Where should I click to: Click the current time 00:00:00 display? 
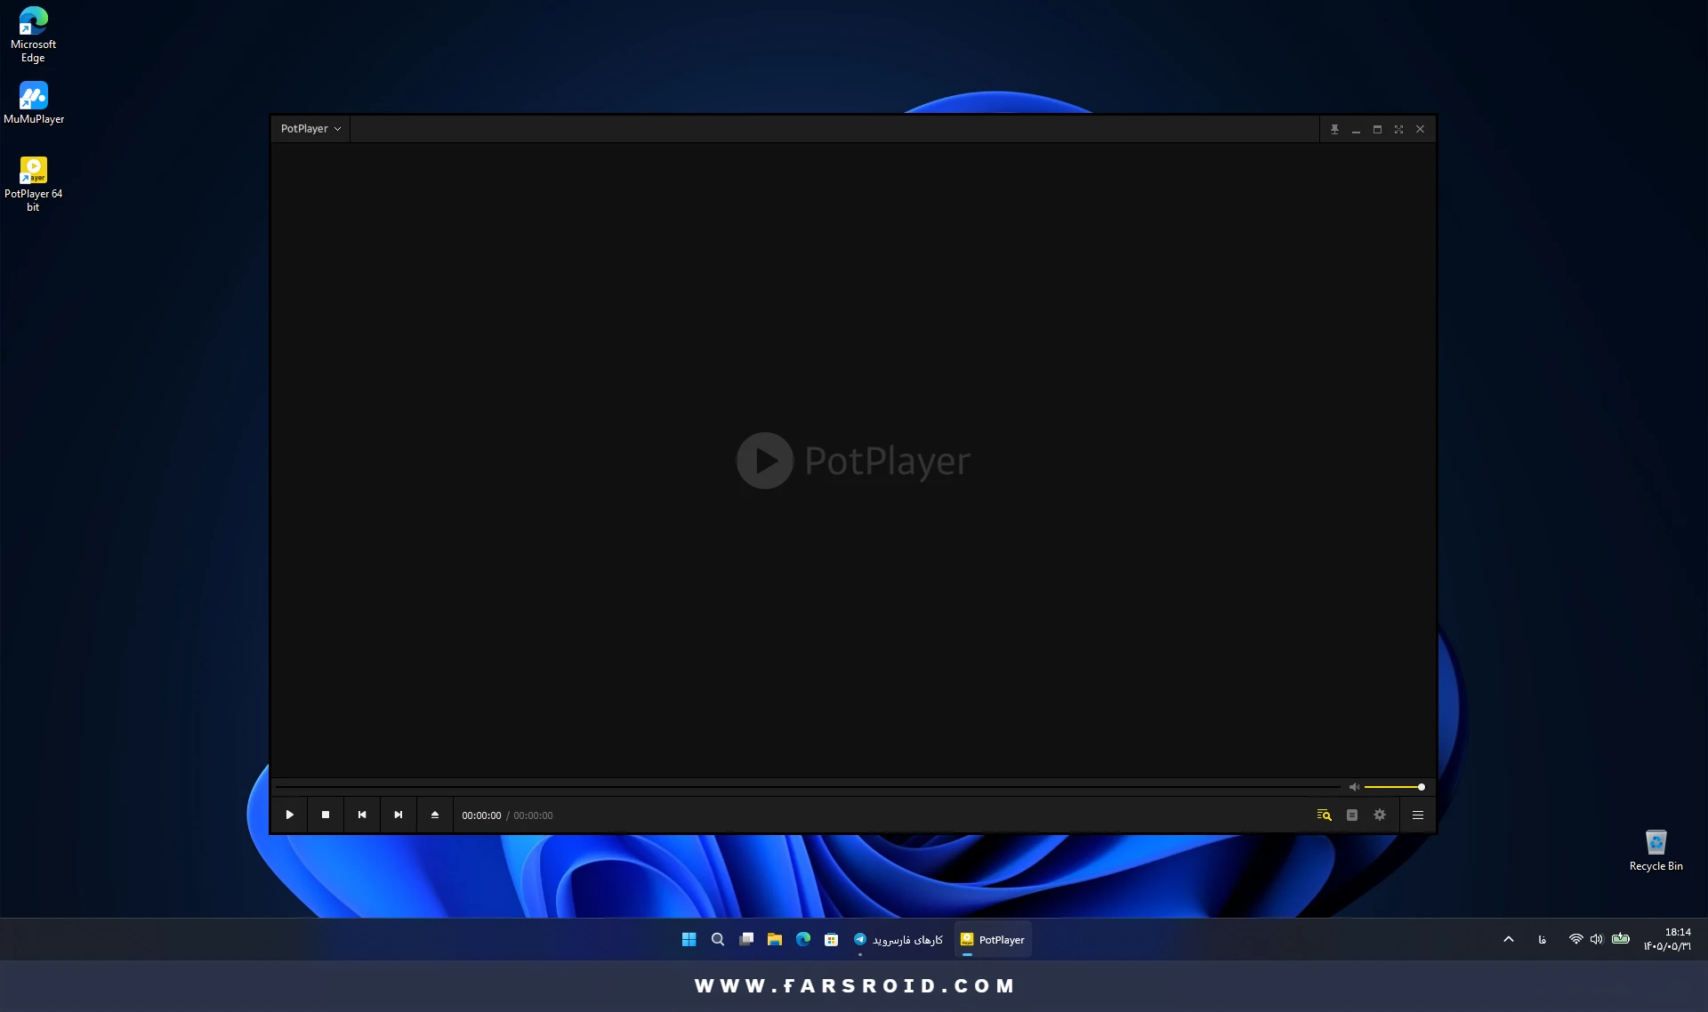[x=481, y=815]
